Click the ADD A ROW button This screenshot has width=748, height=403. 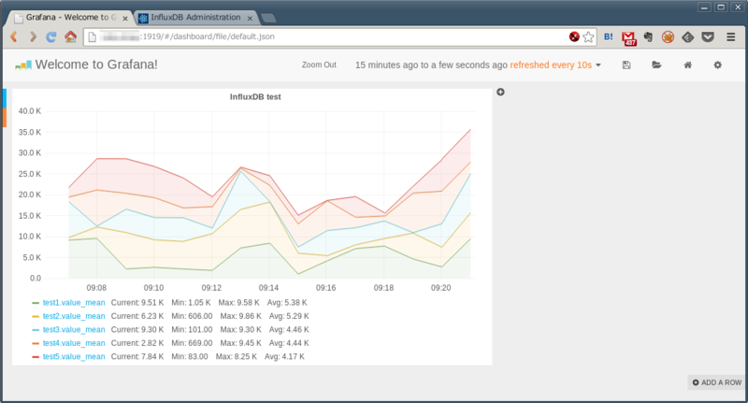coord(717,382)
